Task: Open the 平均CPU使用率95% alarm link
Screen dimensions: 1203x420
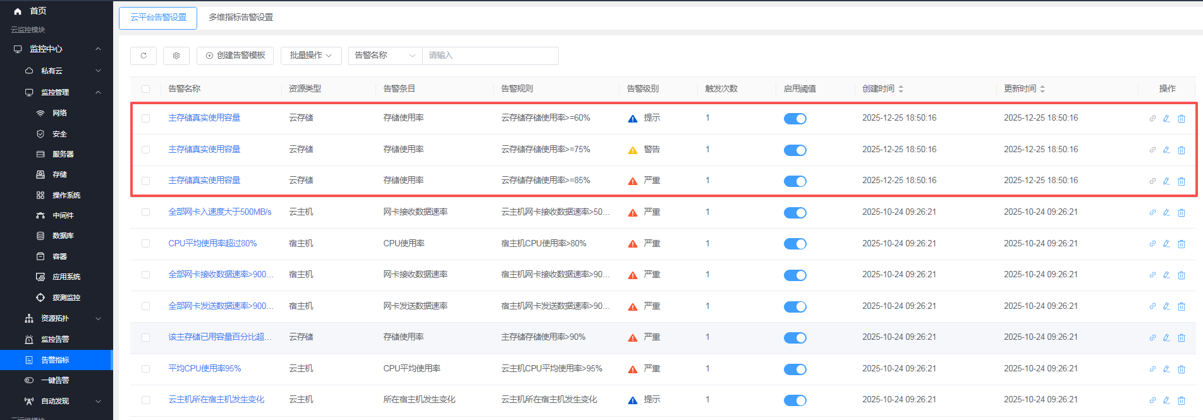Action: click(x=205, y=369)
